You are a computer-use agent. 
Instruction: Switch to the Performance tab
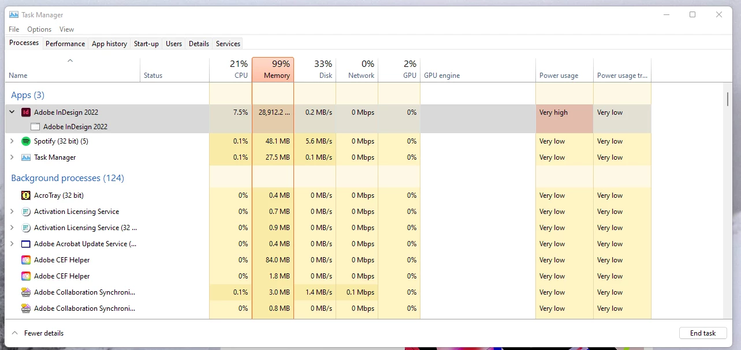click(65, 44)
